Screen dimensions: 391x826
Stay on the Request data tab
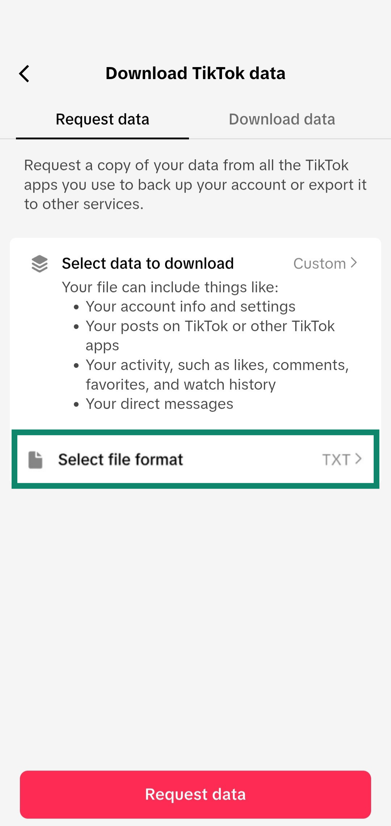coord(102,119)
